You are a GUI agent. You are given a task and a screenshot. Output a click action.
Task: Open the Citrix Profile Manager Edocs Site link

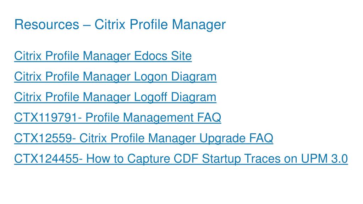(x=103, y=56)
